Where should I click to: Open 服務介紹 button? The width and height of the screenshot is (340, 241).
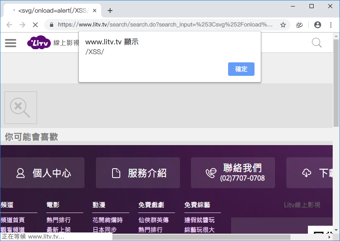pos(138,173)
